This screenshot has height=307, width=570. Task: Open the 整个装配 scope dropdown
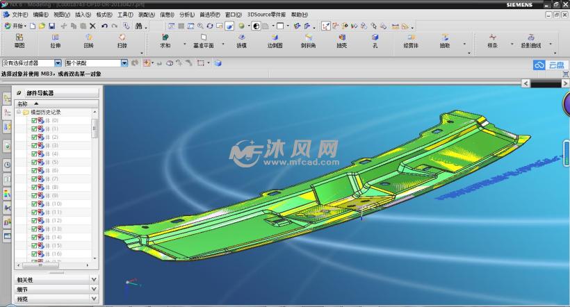[x=124, y=63]
